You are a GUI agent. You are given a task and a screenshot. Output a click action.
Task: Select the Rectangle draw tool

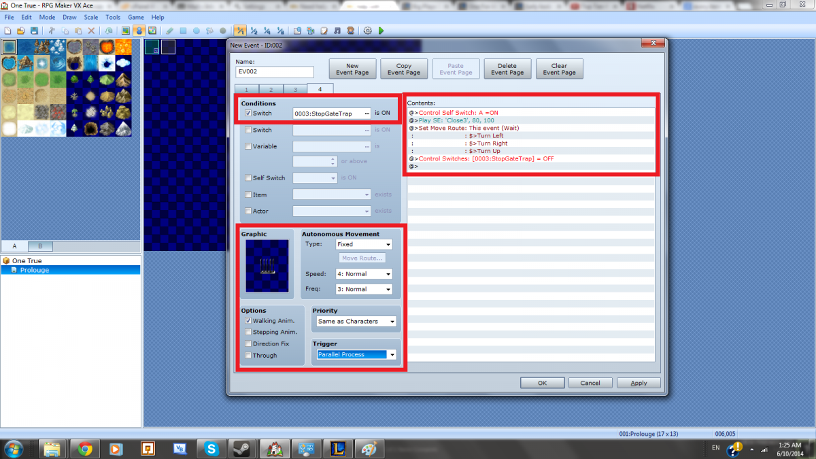[x=183, y=31]
